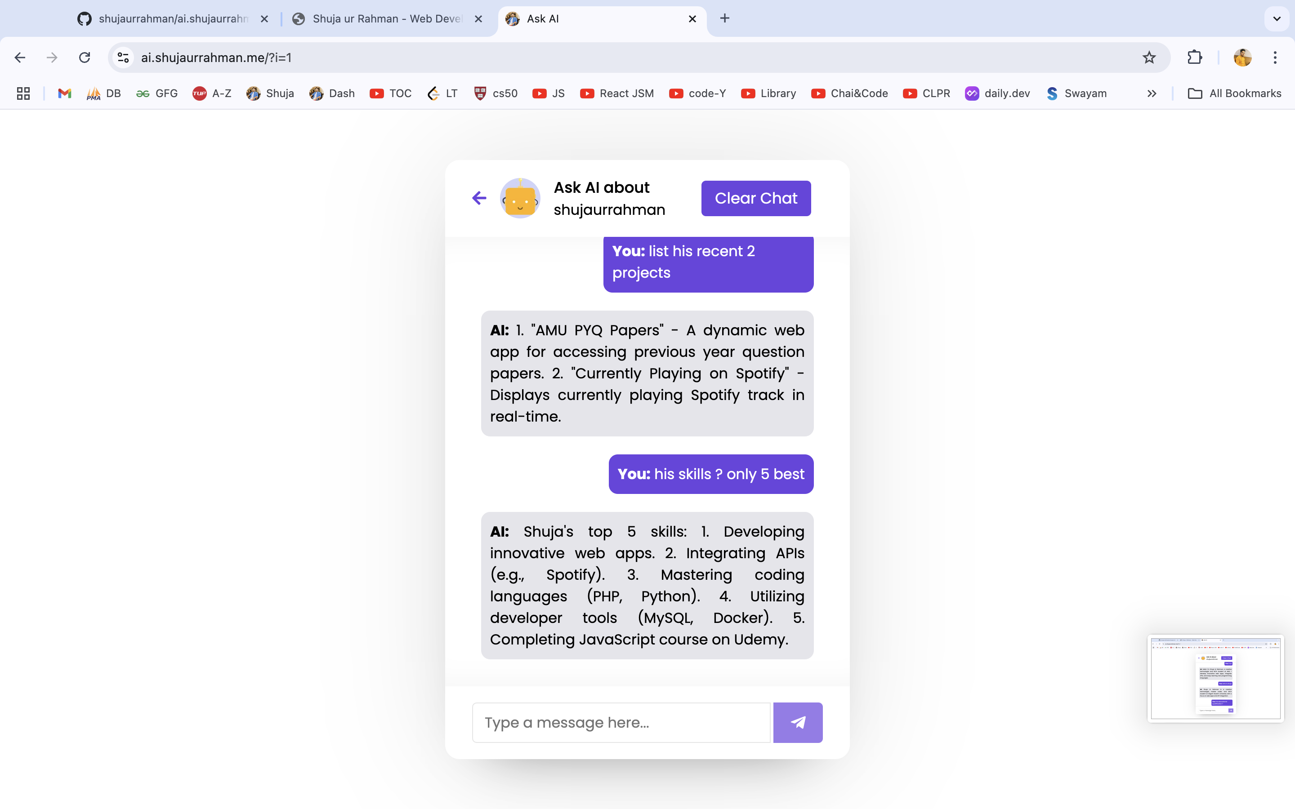
Task: Switch to the GitHub shujaurrahman tab
Action: (x=171, y=19)
